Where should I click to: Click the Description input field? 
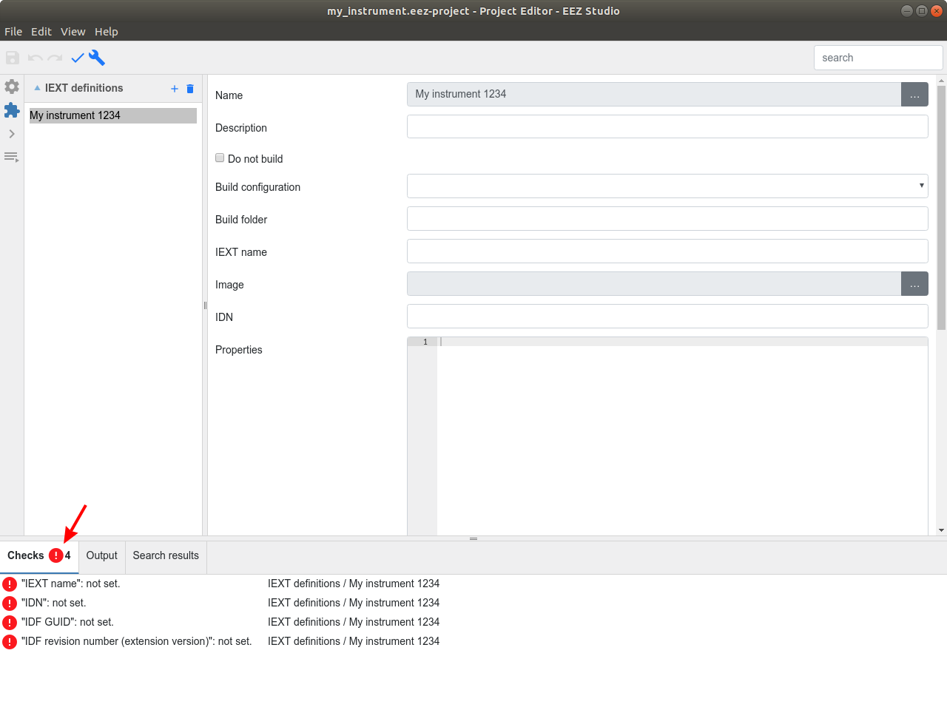click(x=667, y=126)
